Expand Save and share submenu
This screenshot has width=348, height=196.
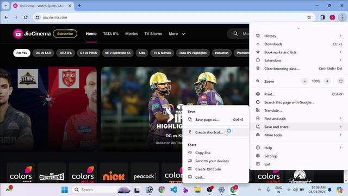coord(299,127)
